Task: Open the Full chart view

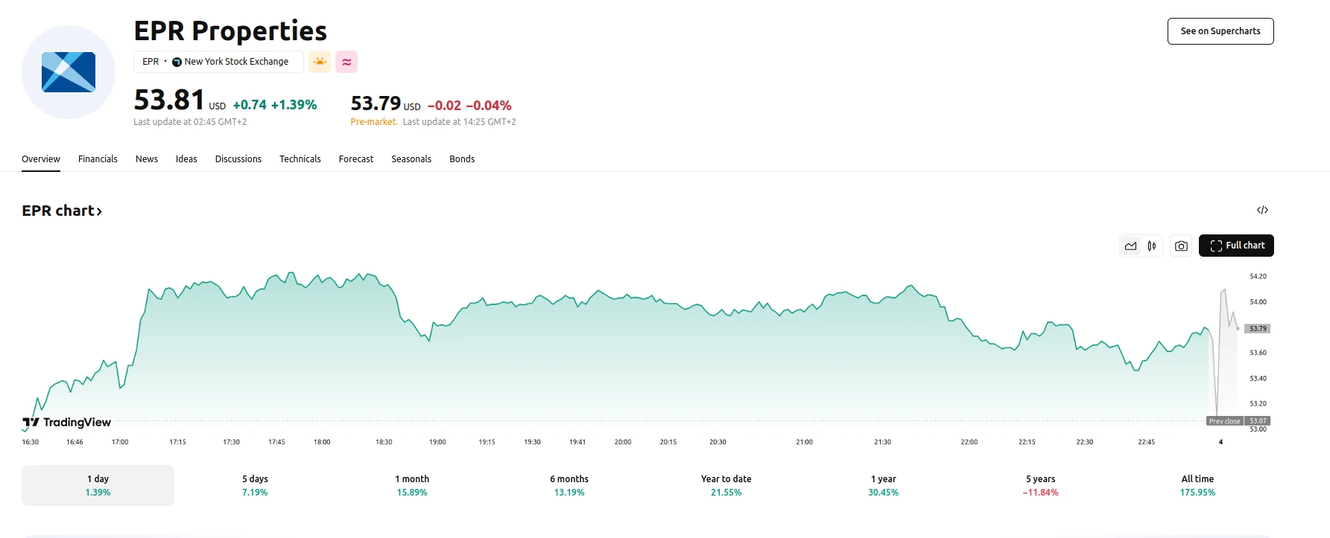Action: click(1236, 246)
